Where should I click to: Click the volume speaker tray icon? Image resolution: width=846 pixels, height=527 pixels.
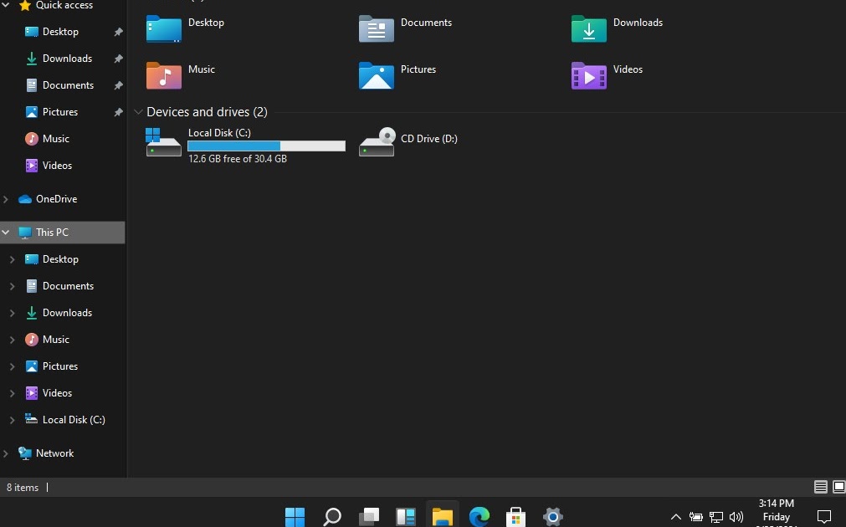[x=736, y=517]
